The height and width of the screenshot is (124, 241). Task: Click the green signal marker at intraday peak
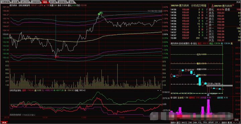click(x=100, y=13)
